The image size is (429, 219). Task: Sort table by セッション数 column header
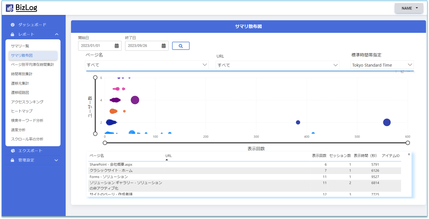coord(340,156)
